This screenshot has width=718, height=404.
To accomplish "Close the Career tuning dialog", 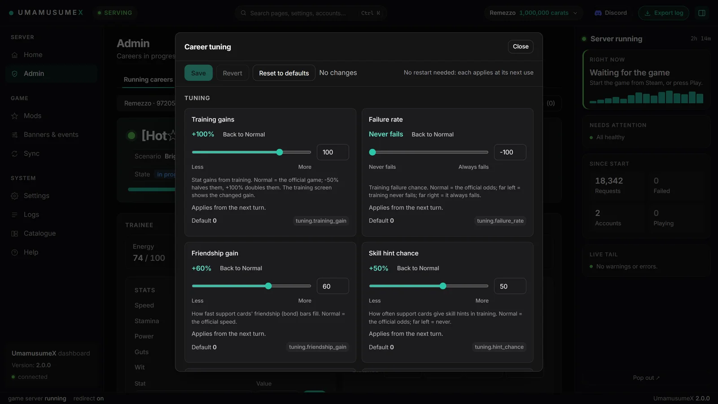I will (x=521, y=47).
